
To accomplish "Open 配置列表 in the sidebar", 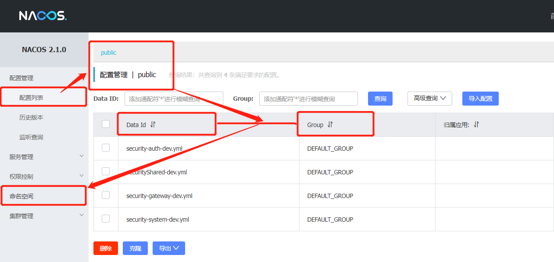I will pos(32,98).
